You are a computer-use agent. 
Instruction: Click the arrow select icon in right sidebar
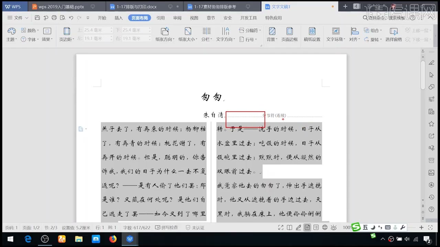pos(431,75)
